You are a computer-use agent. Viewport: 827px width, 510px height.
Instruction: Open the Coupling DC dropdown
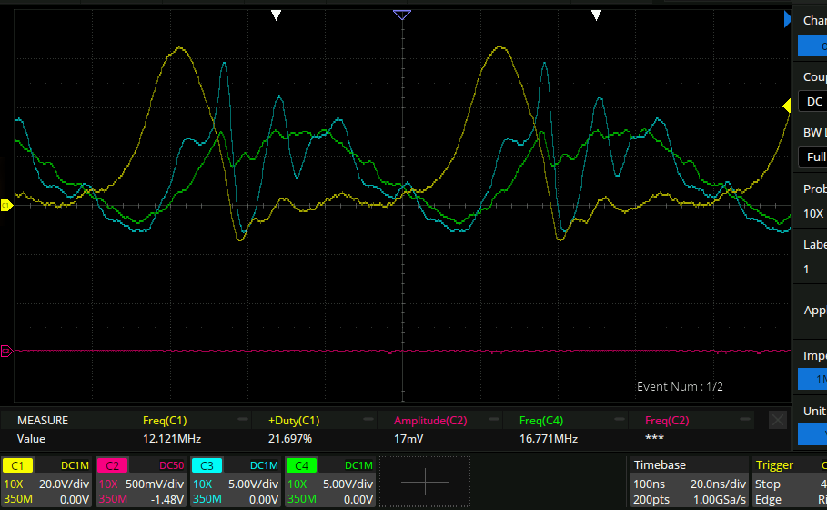coord(812,102)
